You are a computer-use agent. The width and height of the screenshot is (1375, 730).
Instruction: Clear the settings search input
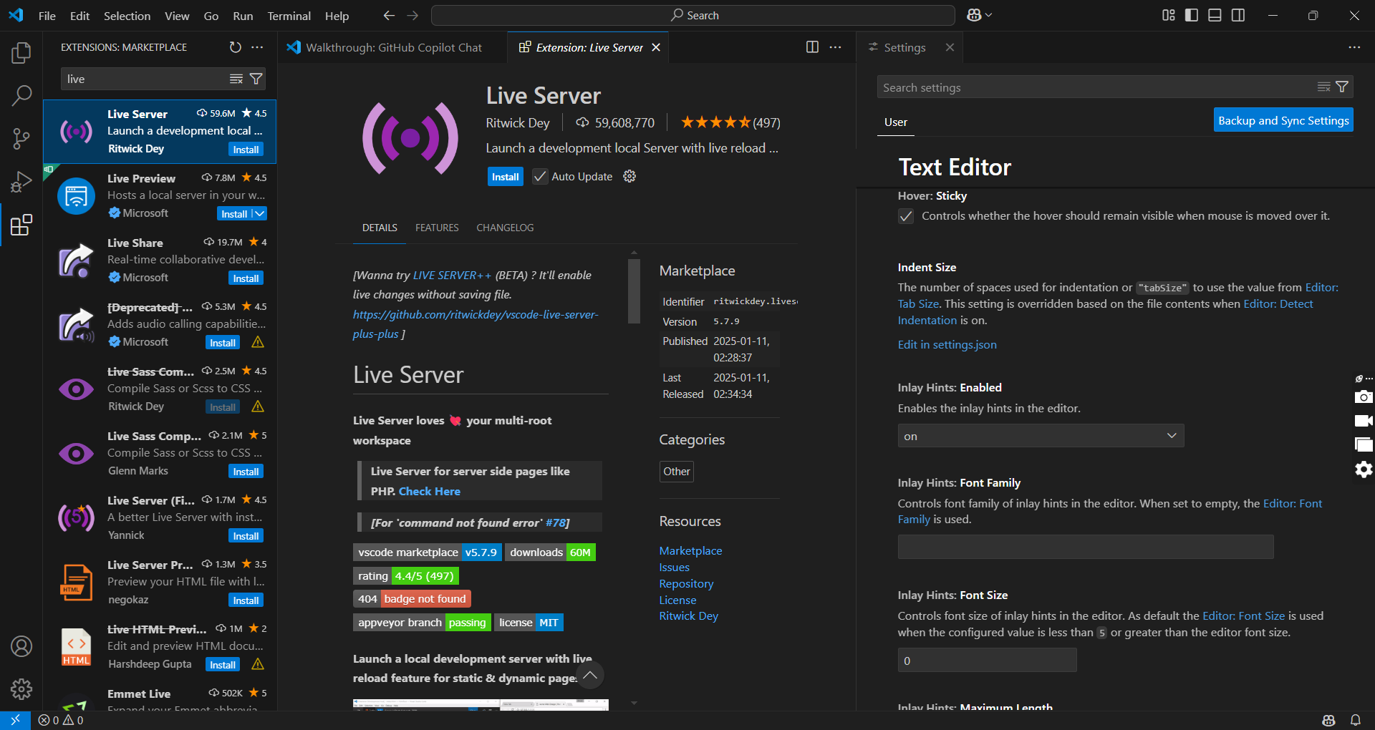pyautogui.click(x=1324, y=87)
